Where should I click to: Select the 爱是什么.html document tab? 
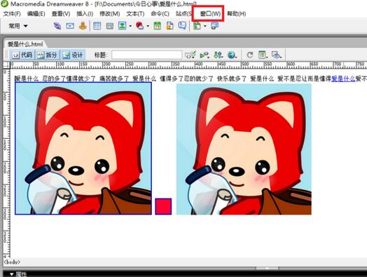(25, 43)
